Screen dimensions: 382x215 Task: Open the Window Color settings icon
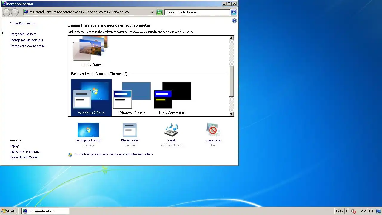click(130, 130)
